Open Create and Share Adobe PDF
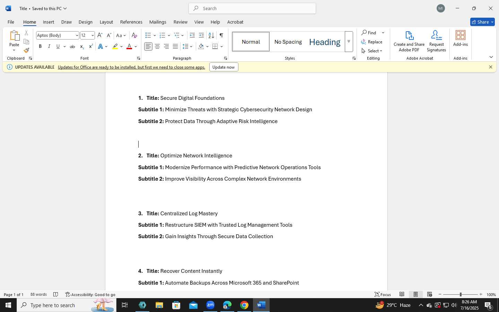 (x=409, y=41)
